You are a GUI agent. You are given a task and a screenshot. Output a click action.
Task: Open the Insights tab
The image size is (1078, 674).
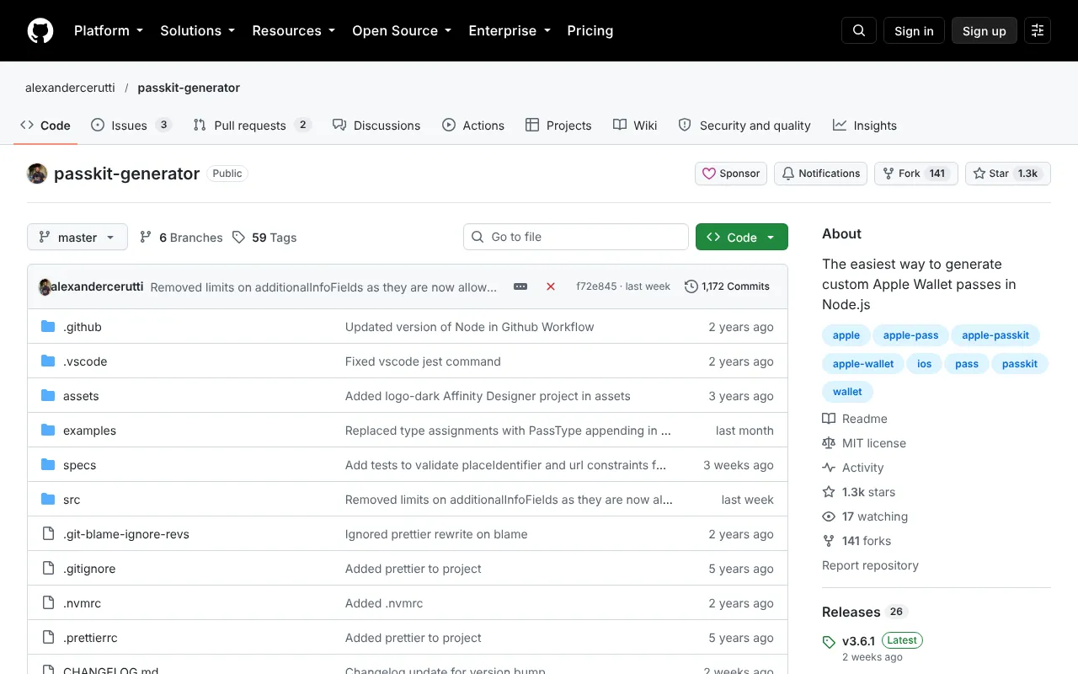coord(865,126)
